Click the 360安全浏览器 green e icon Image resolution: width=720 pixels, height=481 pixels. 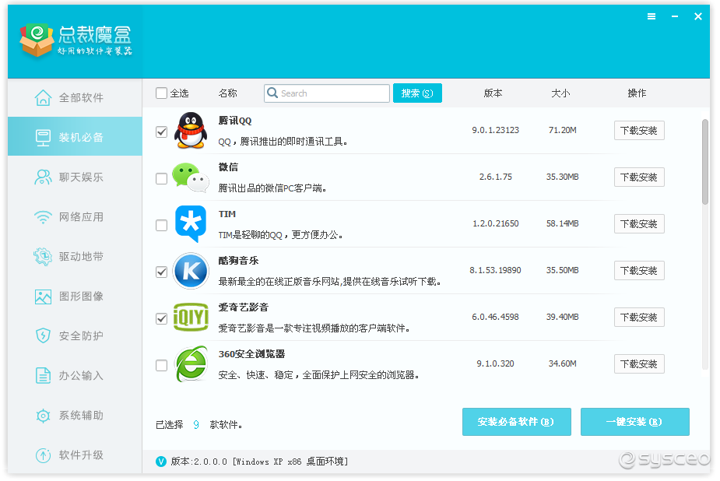coord(191,364)
